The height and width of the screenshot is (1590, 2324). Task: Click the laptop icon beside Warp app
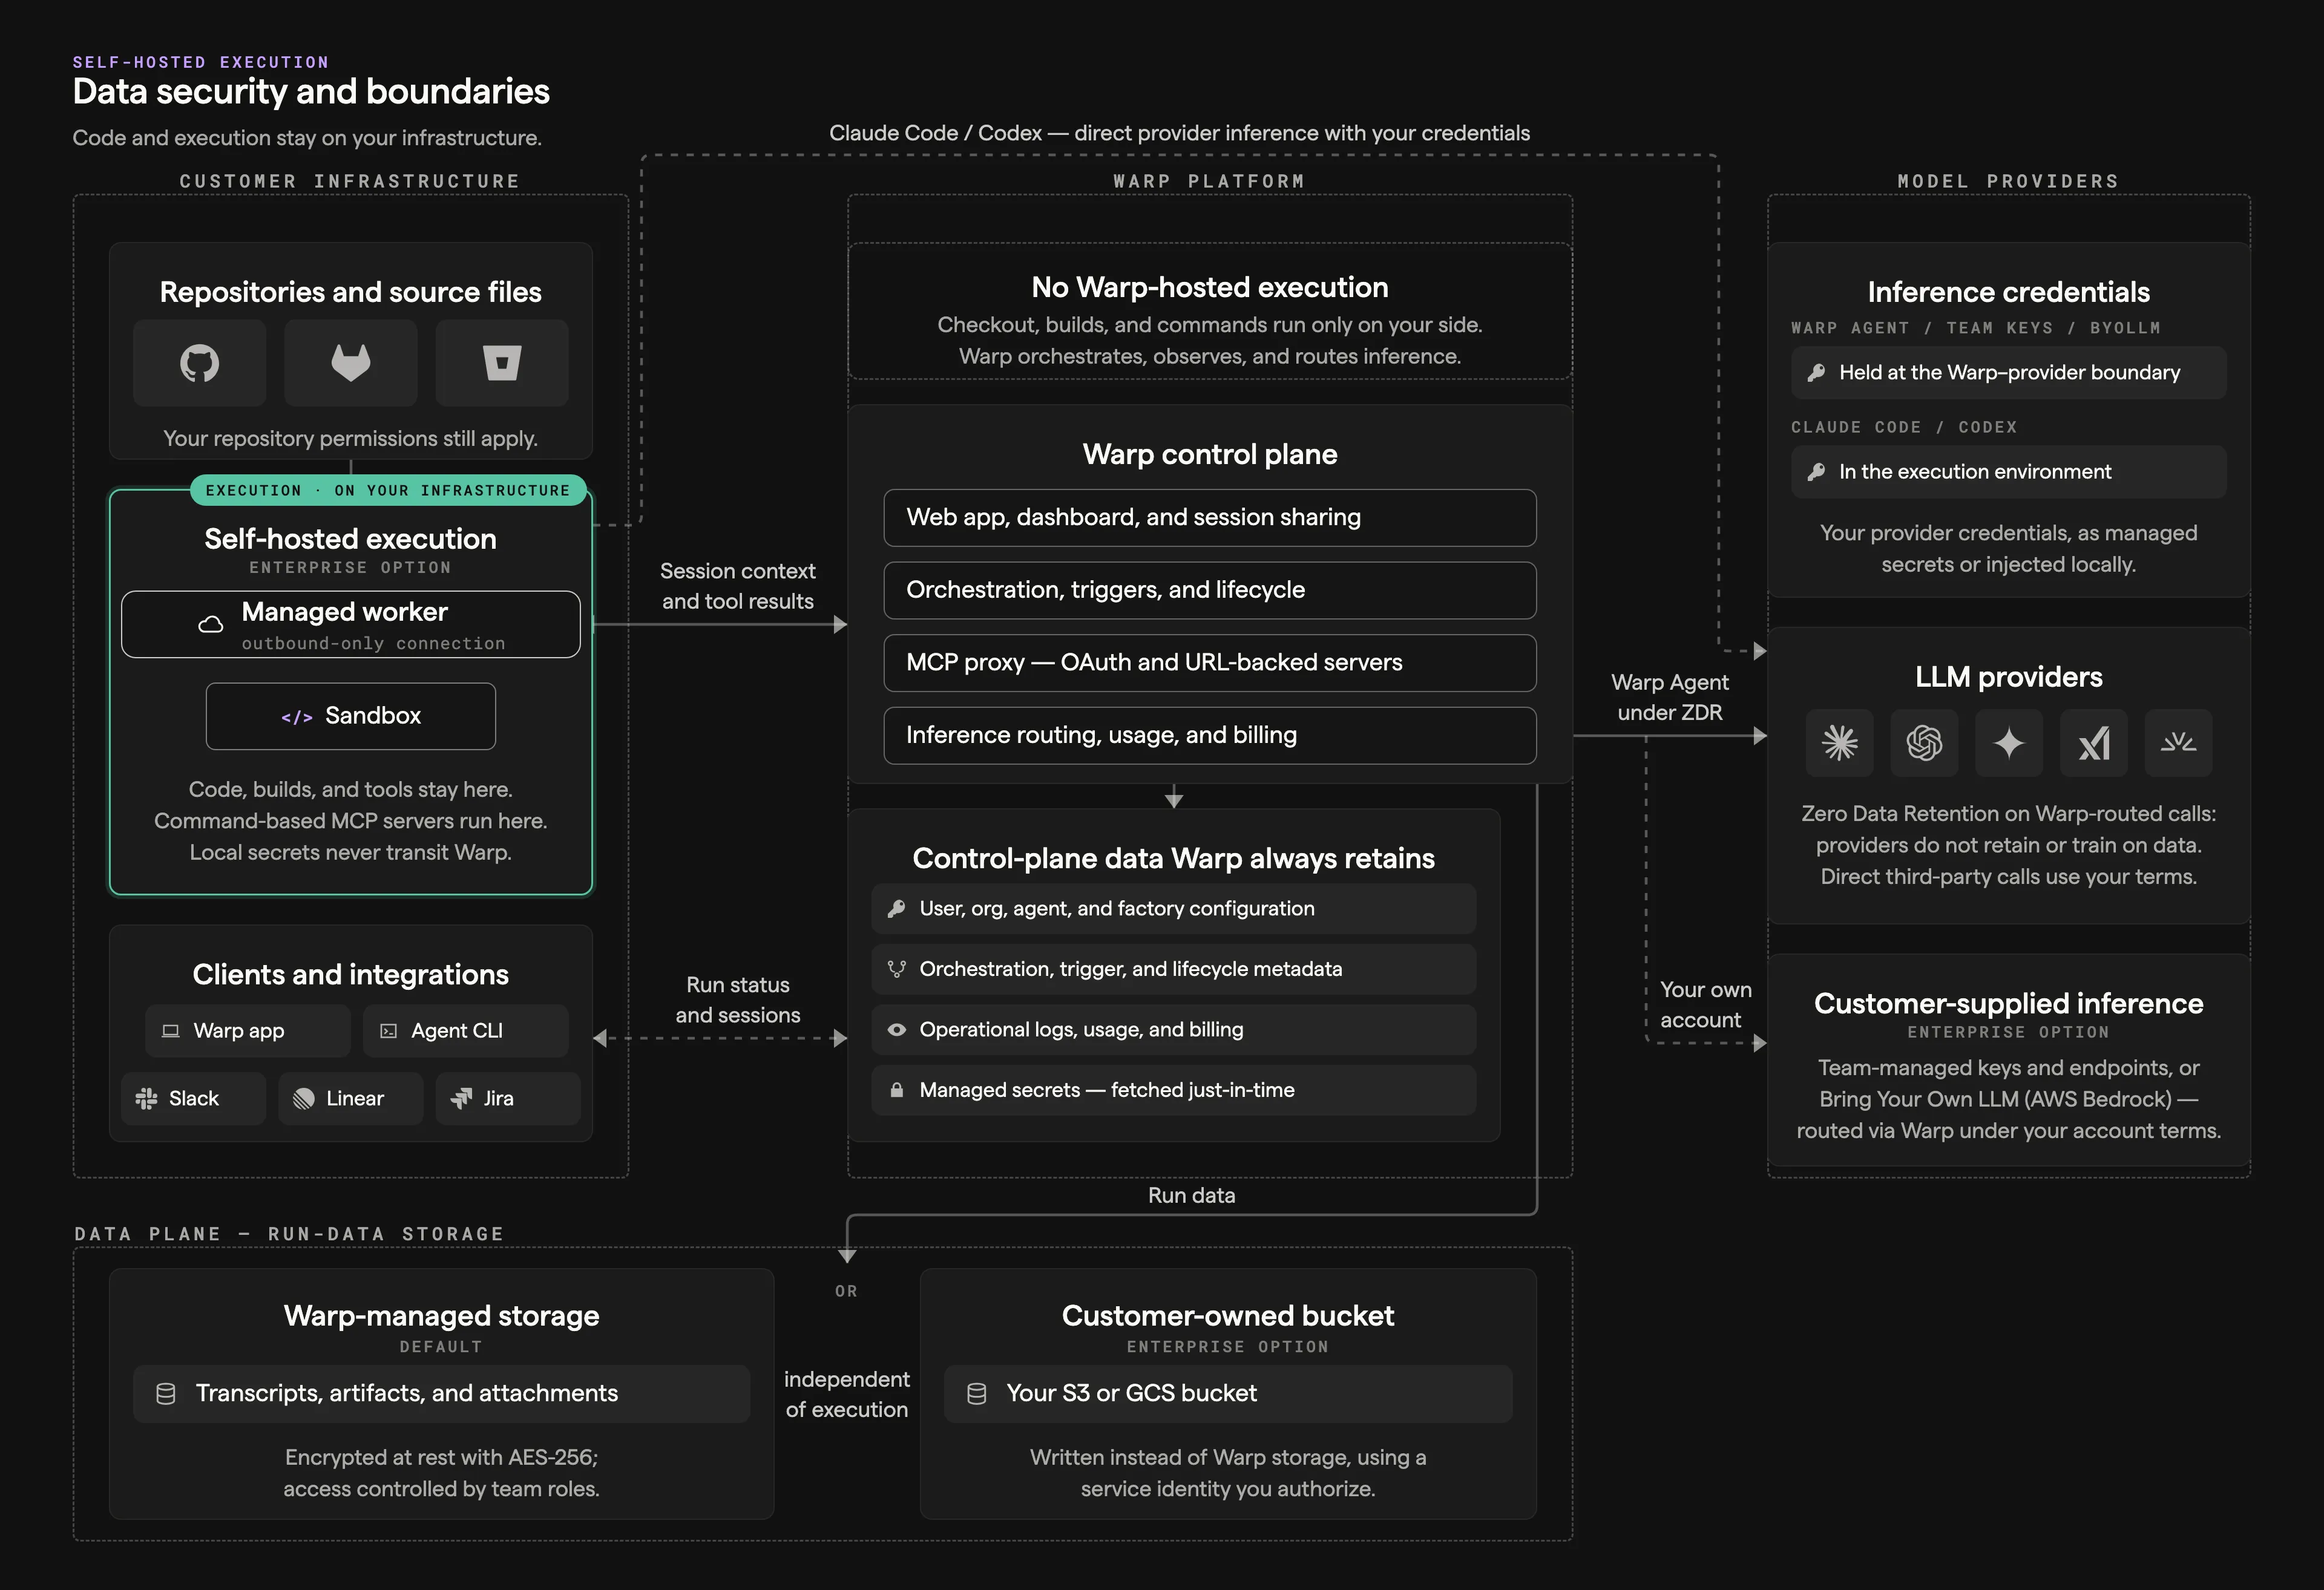171,1031
